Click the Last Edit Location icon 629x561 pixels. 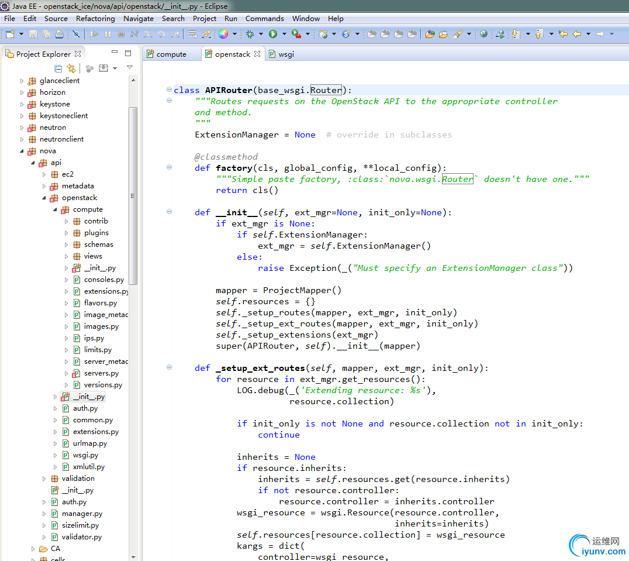[563, 34]
